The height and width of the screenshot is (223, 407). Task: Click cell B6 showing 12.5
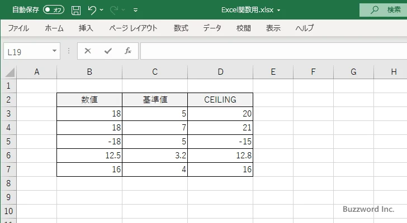(x=89, y=156)
